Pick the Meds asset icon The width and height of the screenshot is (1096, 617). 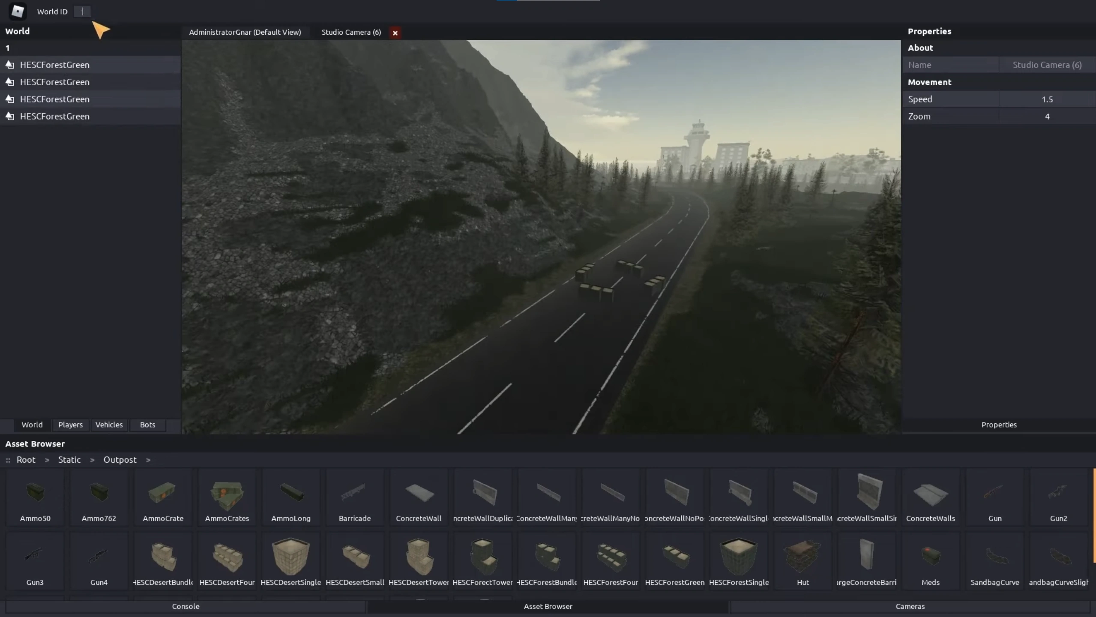pyautogui.click(x=930, y=556)
